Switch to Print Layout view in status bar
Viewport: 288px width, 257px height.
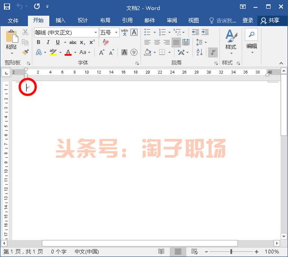click(x=178, y=252)
